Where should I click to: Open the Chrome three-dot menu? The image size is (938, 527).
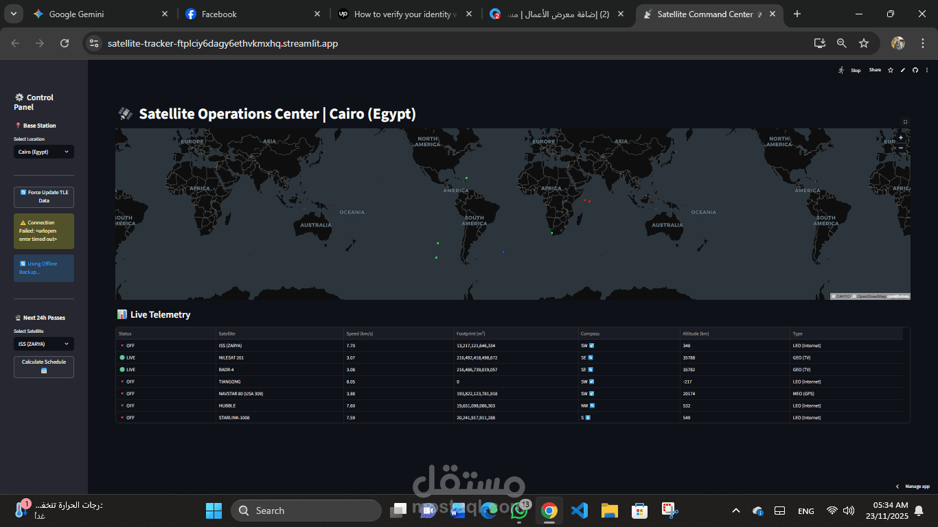(x=922, y=43)
